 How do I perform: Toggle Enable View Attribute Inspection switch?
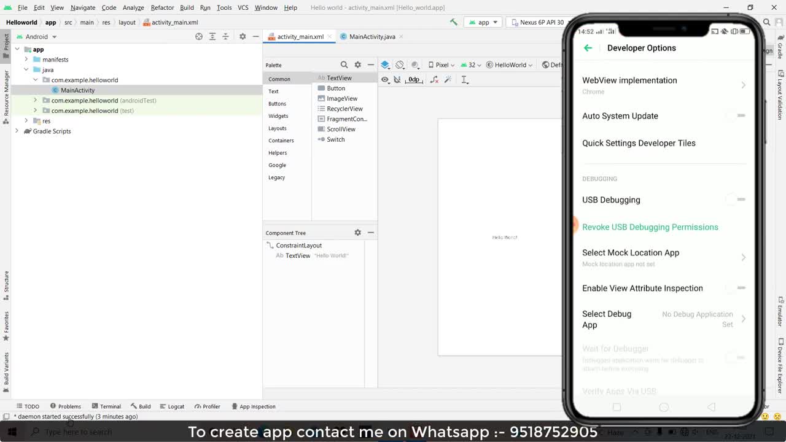(x=736, y=288)
